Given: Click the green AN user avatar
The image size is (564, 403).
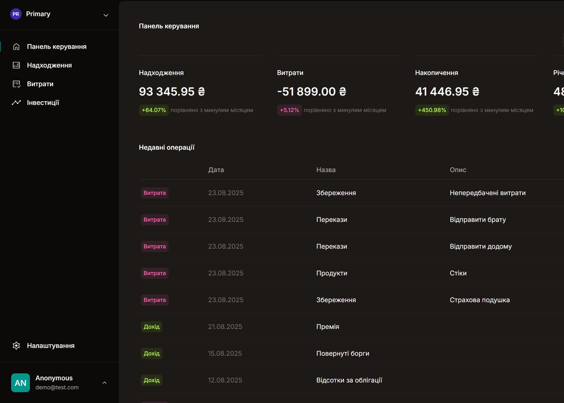Looking at the screenshot, I should pos(21,382).
